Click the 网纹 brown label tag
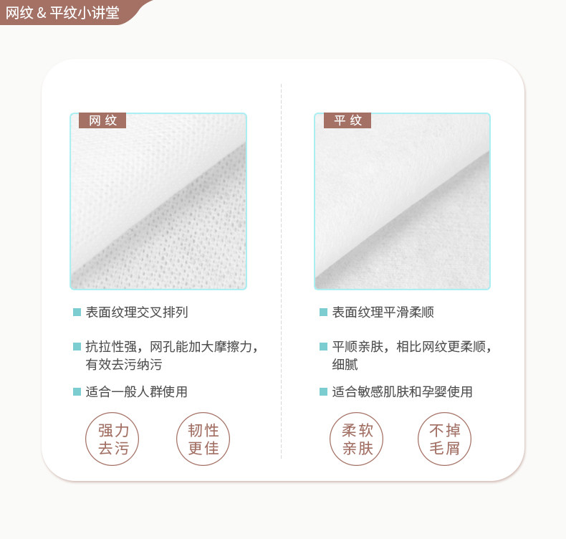Viewport: 566px width, 539px height. tap(102, 120)
